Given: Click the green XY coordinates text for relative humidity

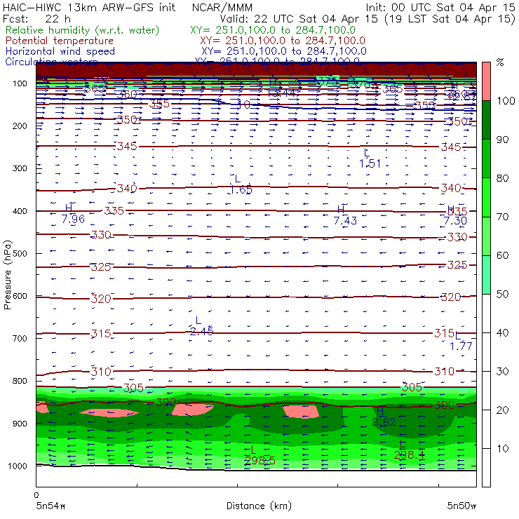Looking at the screenshot, I should 273,30.
